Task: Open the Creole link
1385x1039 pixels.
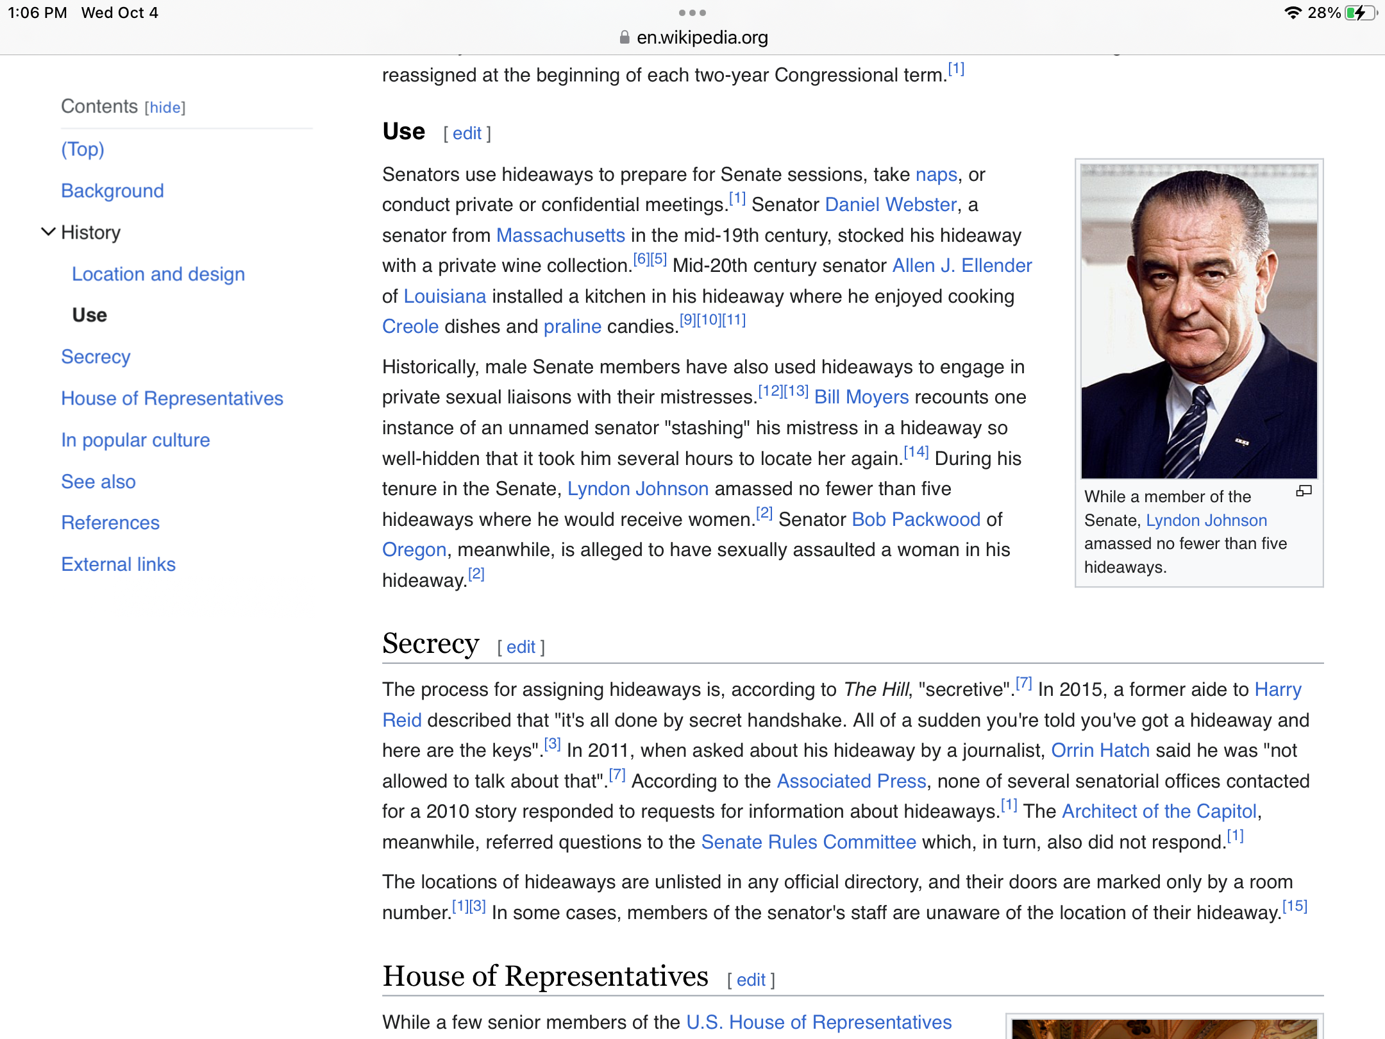Action: (410, 326)
